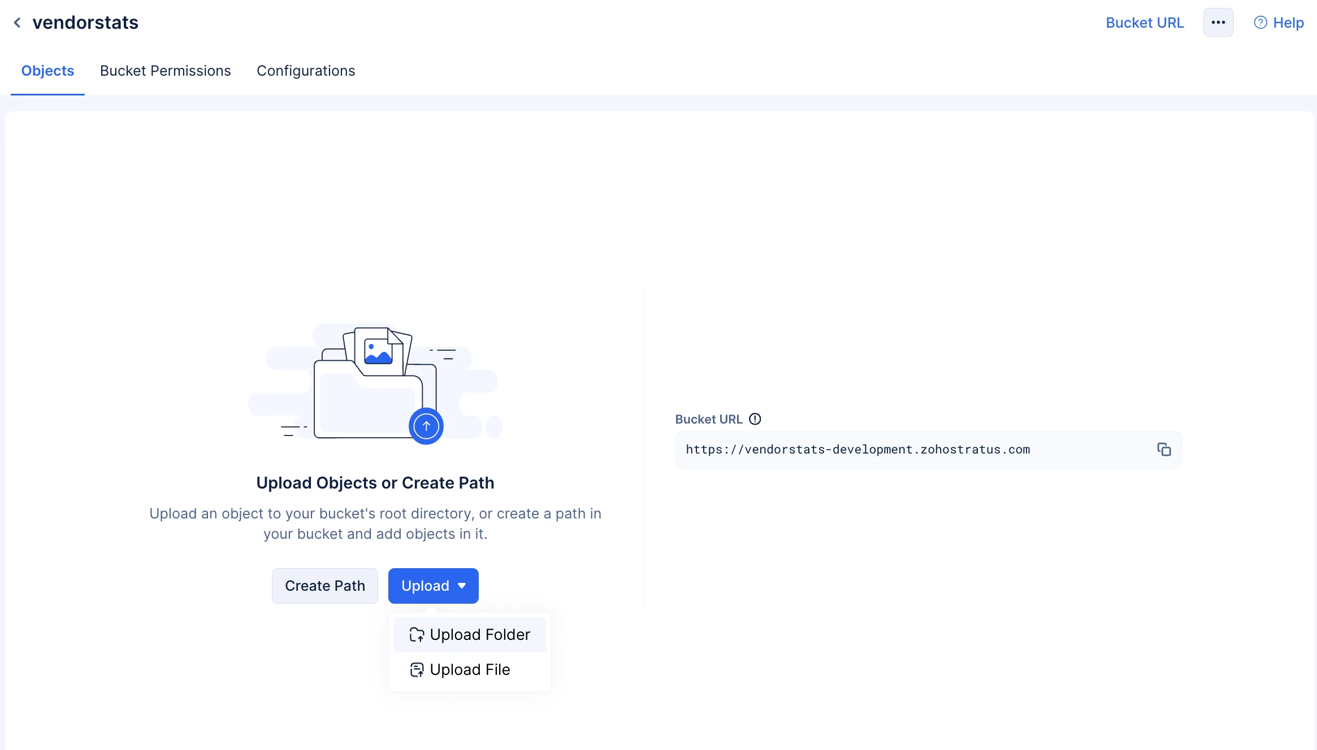Image resolution: width=1317 pixels, height=750 pixels.
Task: Select Upload Folder from the menu
Action: tap(470, 635)
